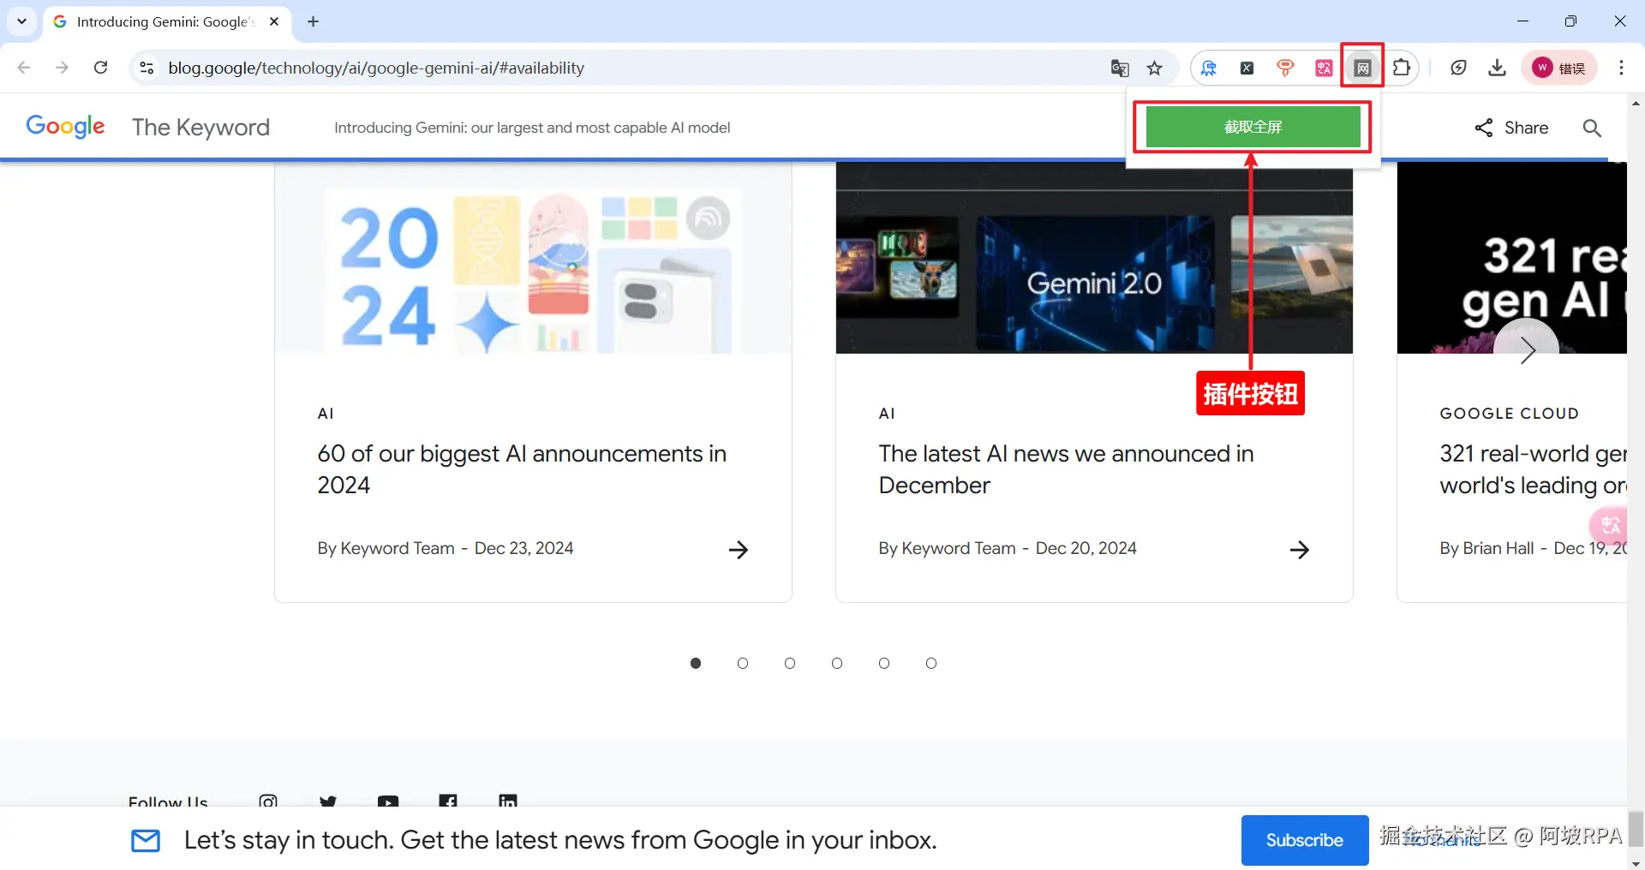Open 'The Keyword' blog home link
Screen dimensions: 1645x870
200,127
